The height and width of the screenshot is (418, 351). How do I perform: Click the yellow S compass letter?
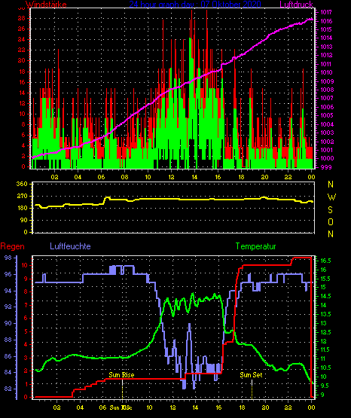(330, 210)
